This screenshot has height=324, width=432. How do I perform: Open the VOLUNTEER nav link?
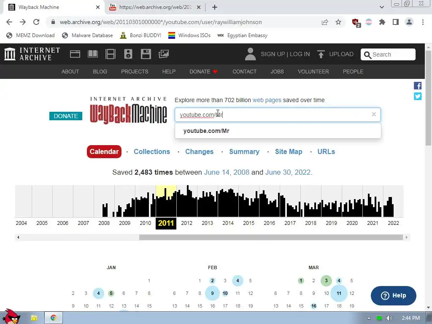tap(313, 72)
